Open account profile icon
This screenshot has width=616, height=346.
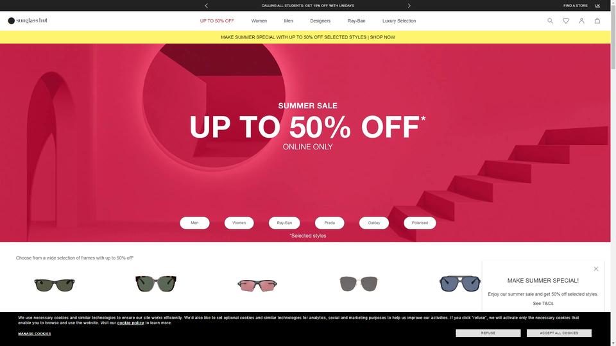(581, 21)
